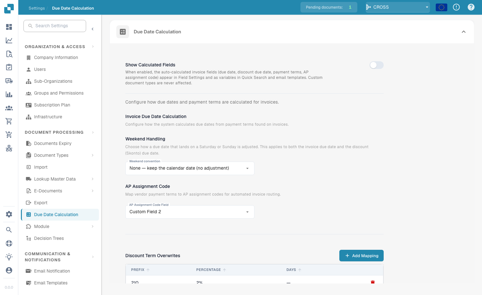Click the Pending documents indicator

[329, 7]
